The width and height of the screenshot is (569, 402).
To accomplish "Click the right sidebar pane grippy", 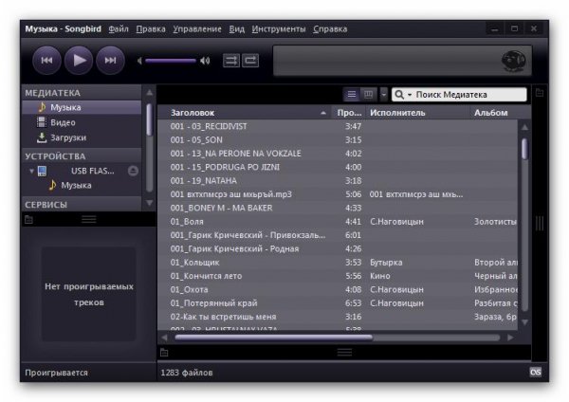I will 540,223.
